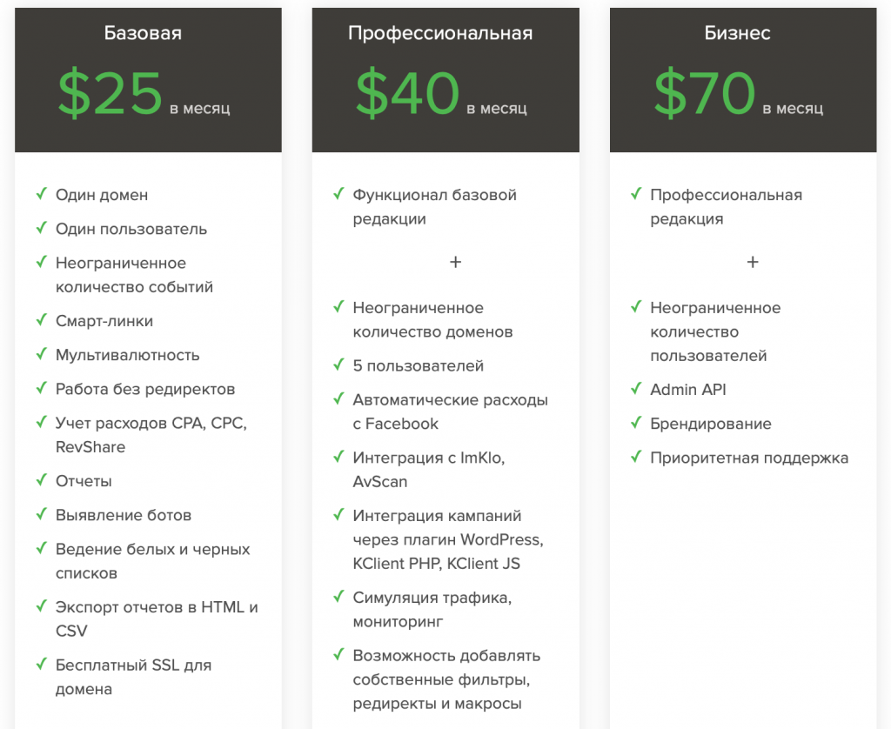Click Симуляция трафика, мониторинг feature

[x=432, y=610]
